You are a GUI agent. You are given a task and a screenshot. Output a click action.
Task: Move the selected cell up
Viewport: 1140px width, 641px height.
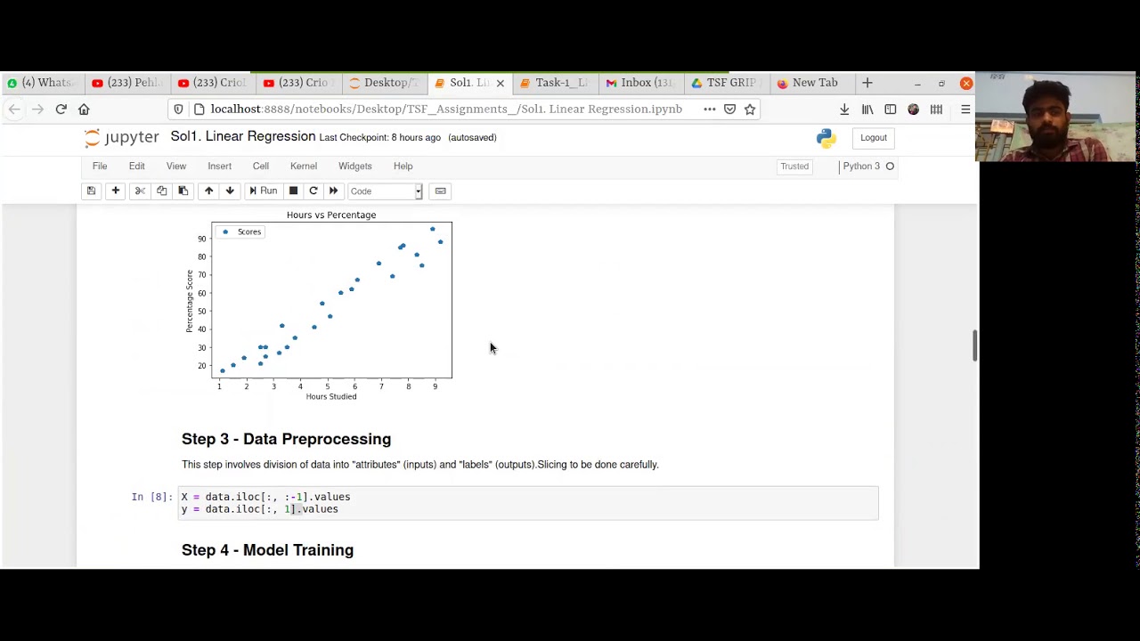tap(208, 191)
